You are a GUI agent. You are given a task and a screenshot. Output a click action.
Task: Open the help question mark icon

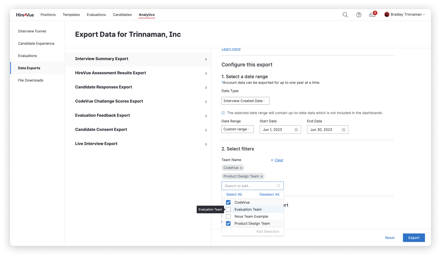[359, 15]
